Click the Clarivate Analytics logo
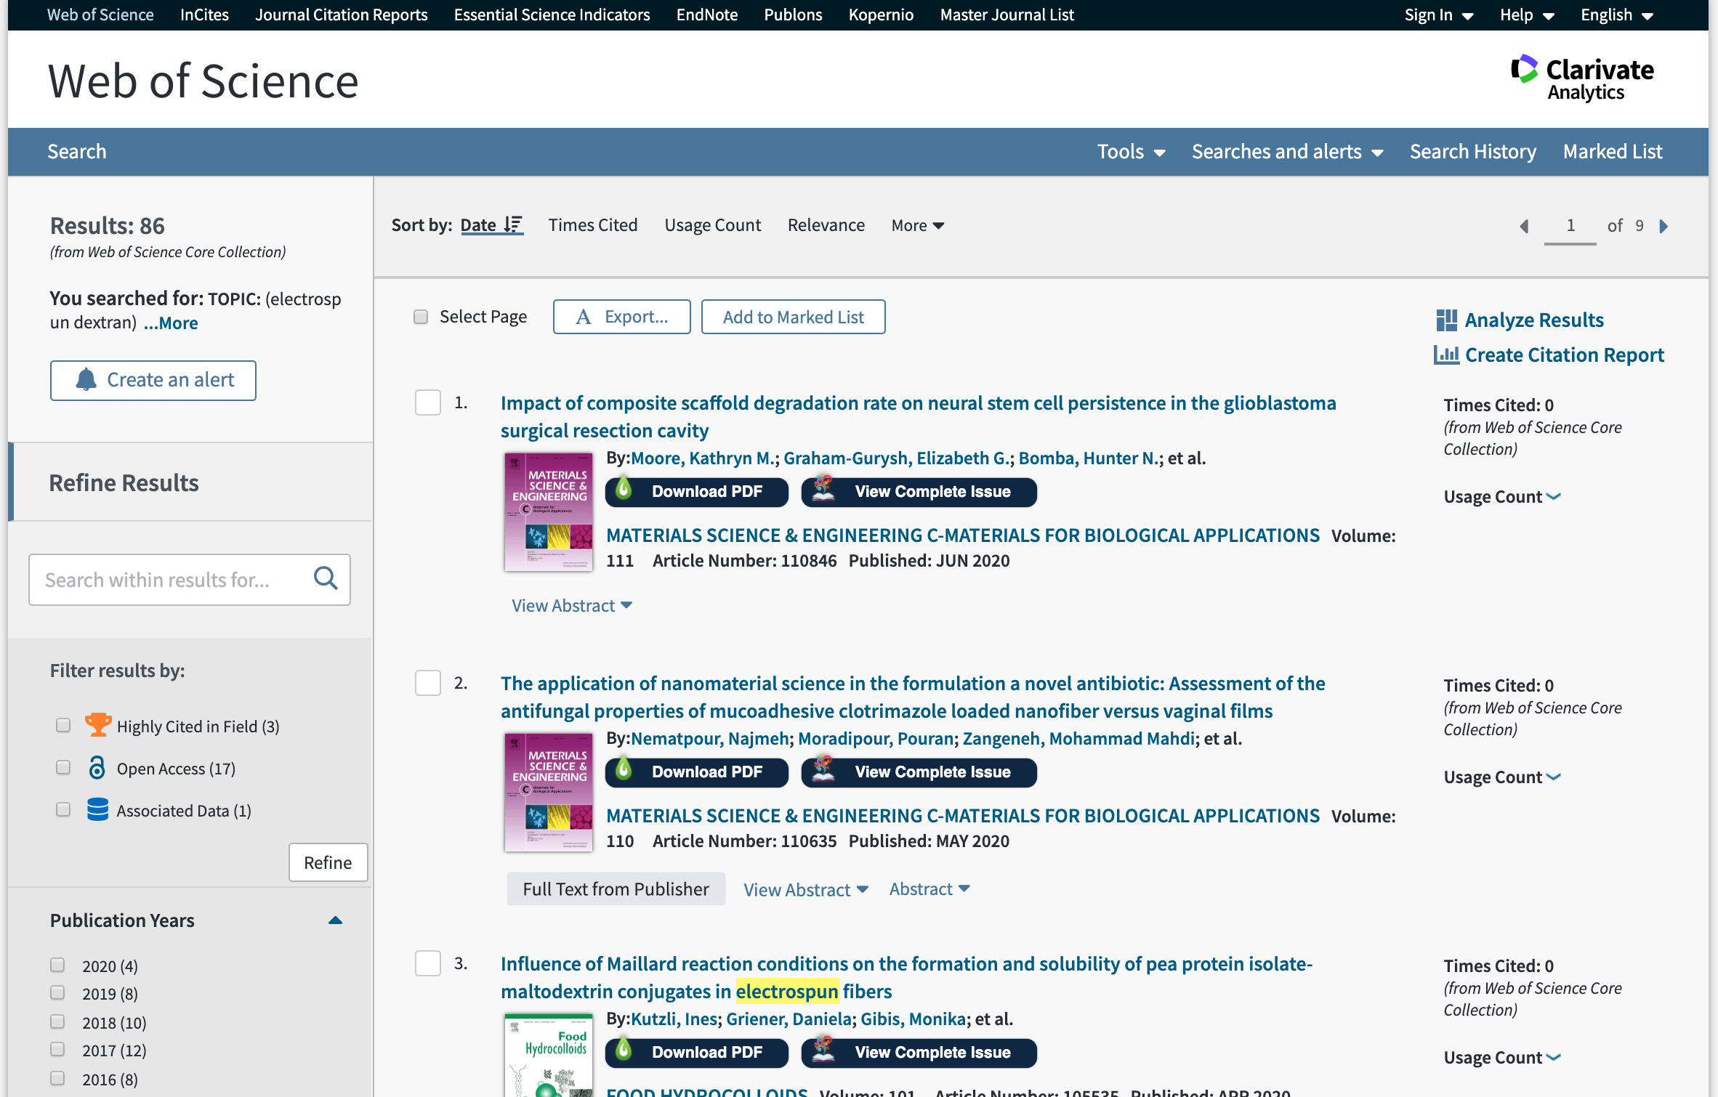The width and height of the screenshot is (1718, 1097). click(1581, 78)
